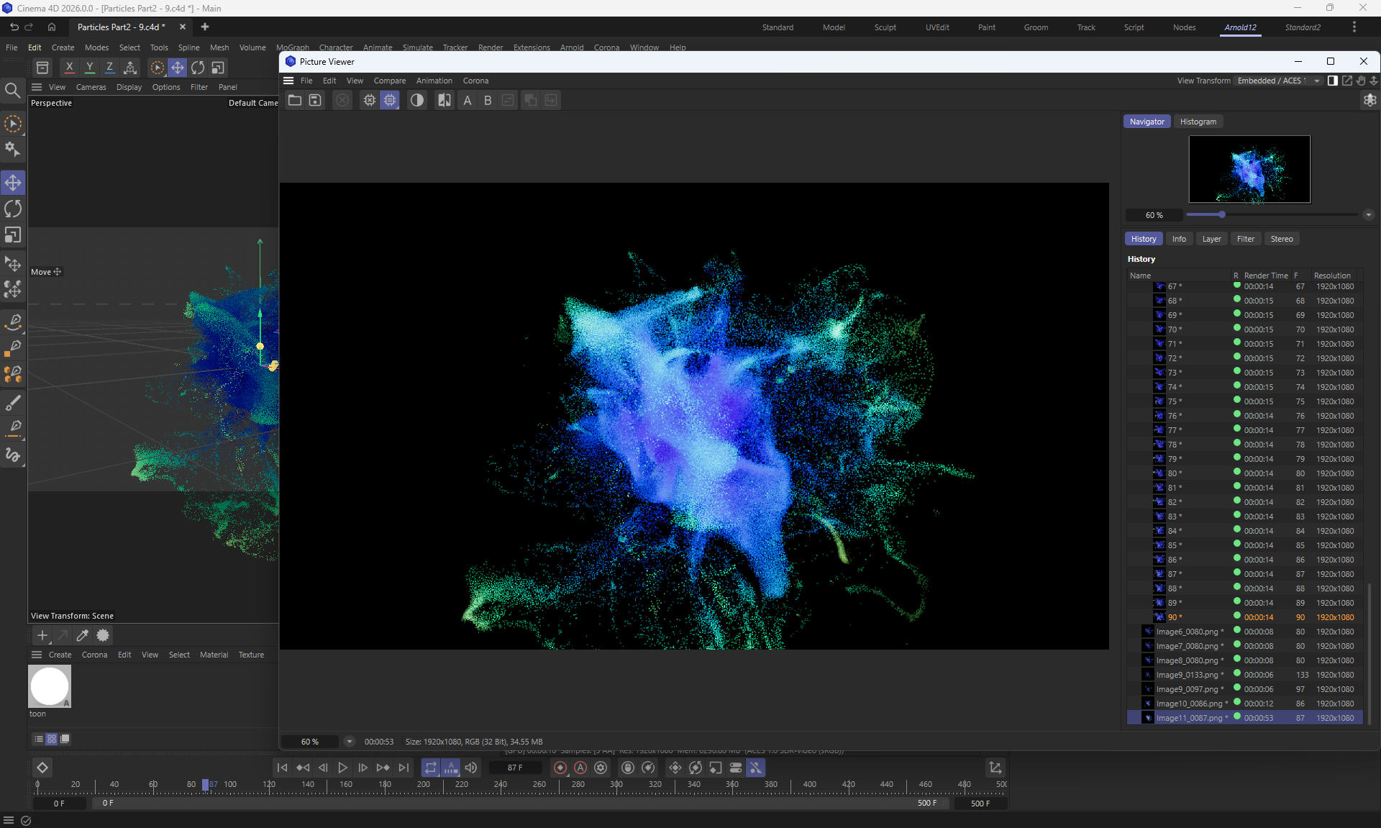Open the Layer tab in Picture Viewer
Viewport: 1381px width, 828px height.
[1211, 239]
